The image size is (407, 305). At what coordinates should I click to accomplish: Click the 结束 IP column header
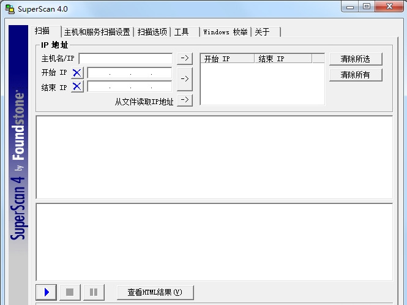pos(283,59)
